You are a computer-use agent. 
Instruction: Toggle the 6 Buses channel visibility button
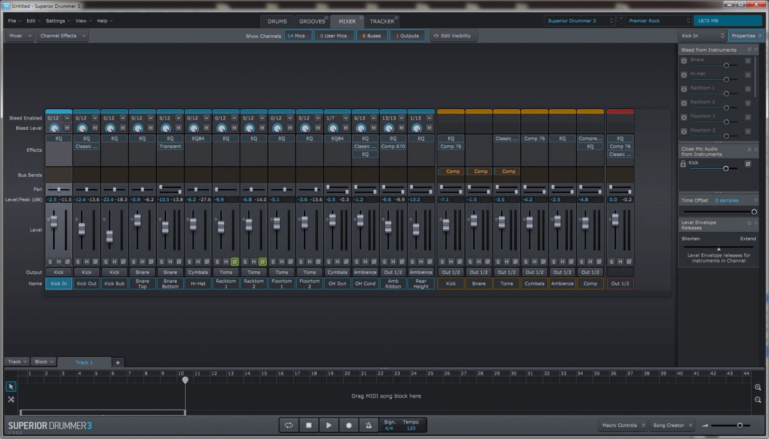coord(372,35)
